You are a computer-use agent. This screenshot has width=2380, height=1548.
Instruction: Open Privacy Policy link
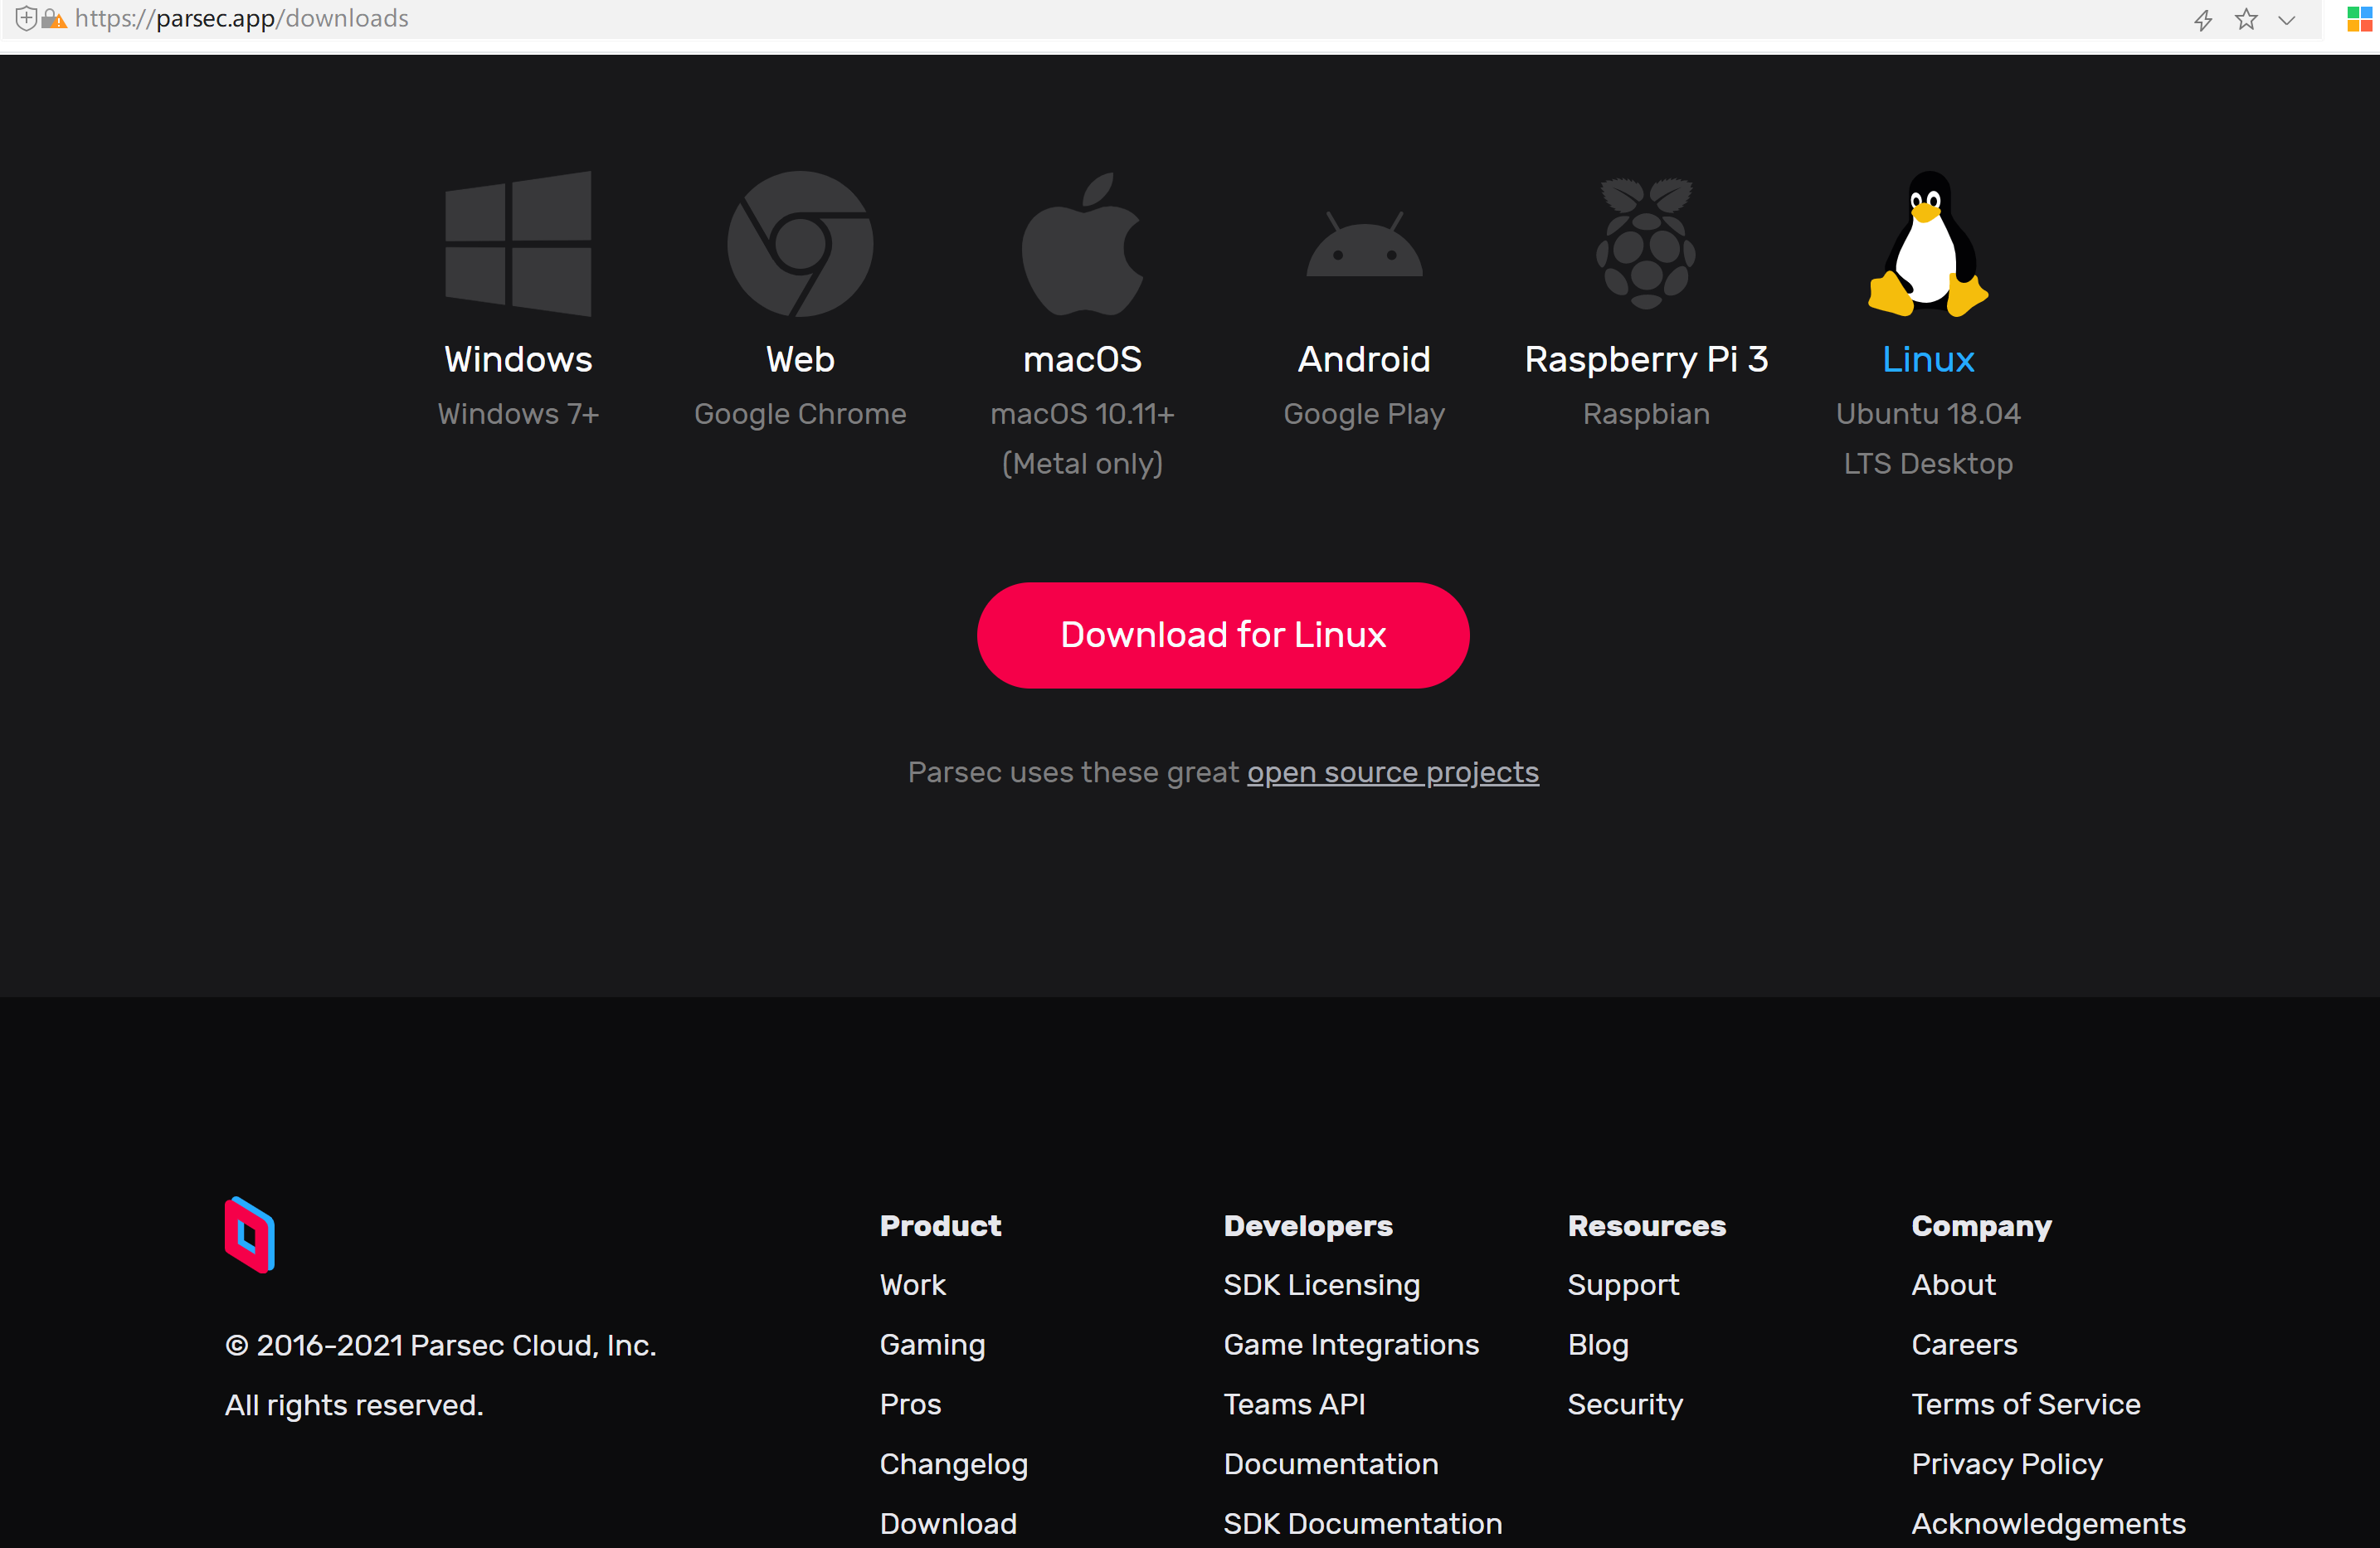click(x=2006, y=1464)
